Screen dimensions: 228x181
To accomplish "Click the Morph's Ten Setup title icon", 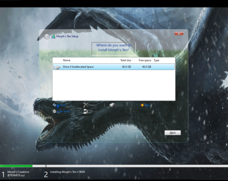I will coord(53,36).
